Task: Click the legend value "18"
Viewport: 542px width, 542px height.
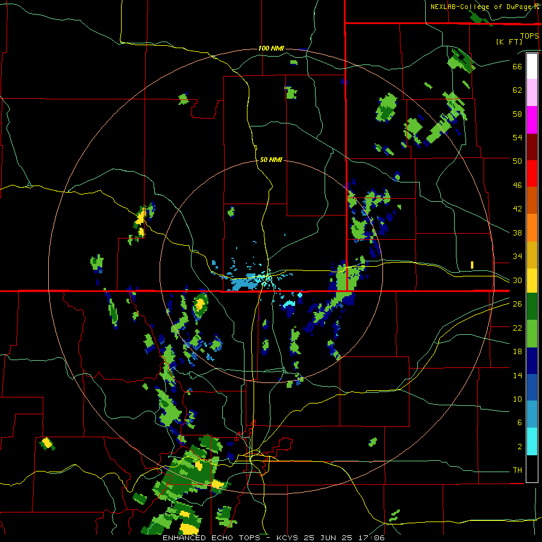Action: coord(517,352)
